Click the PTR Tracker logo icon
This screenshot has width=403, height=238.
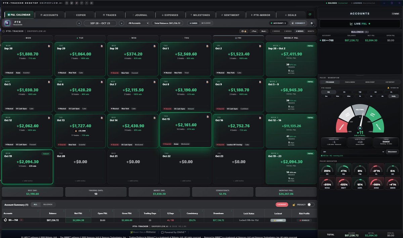pyautogui.click(x=7, y=23)
